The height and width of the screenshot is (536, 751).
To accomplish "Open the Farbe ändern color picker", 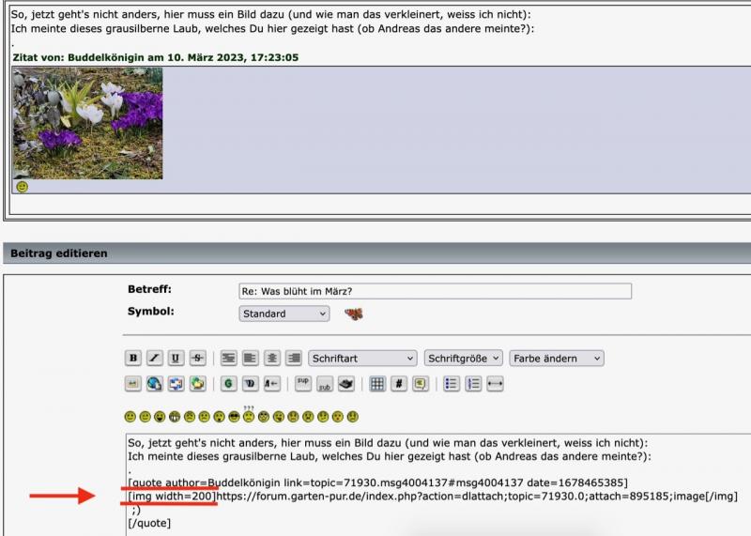I will click(557, 358).
